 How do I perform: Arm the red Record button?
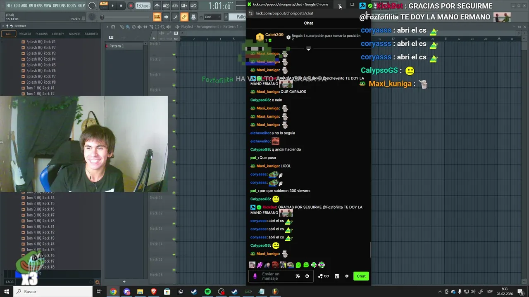coord(131,5)
